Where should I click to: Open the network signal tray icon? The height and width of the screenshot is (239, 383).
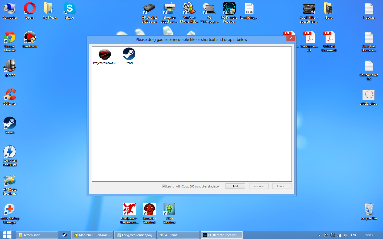pyautogui.click(x=339, y=235)
